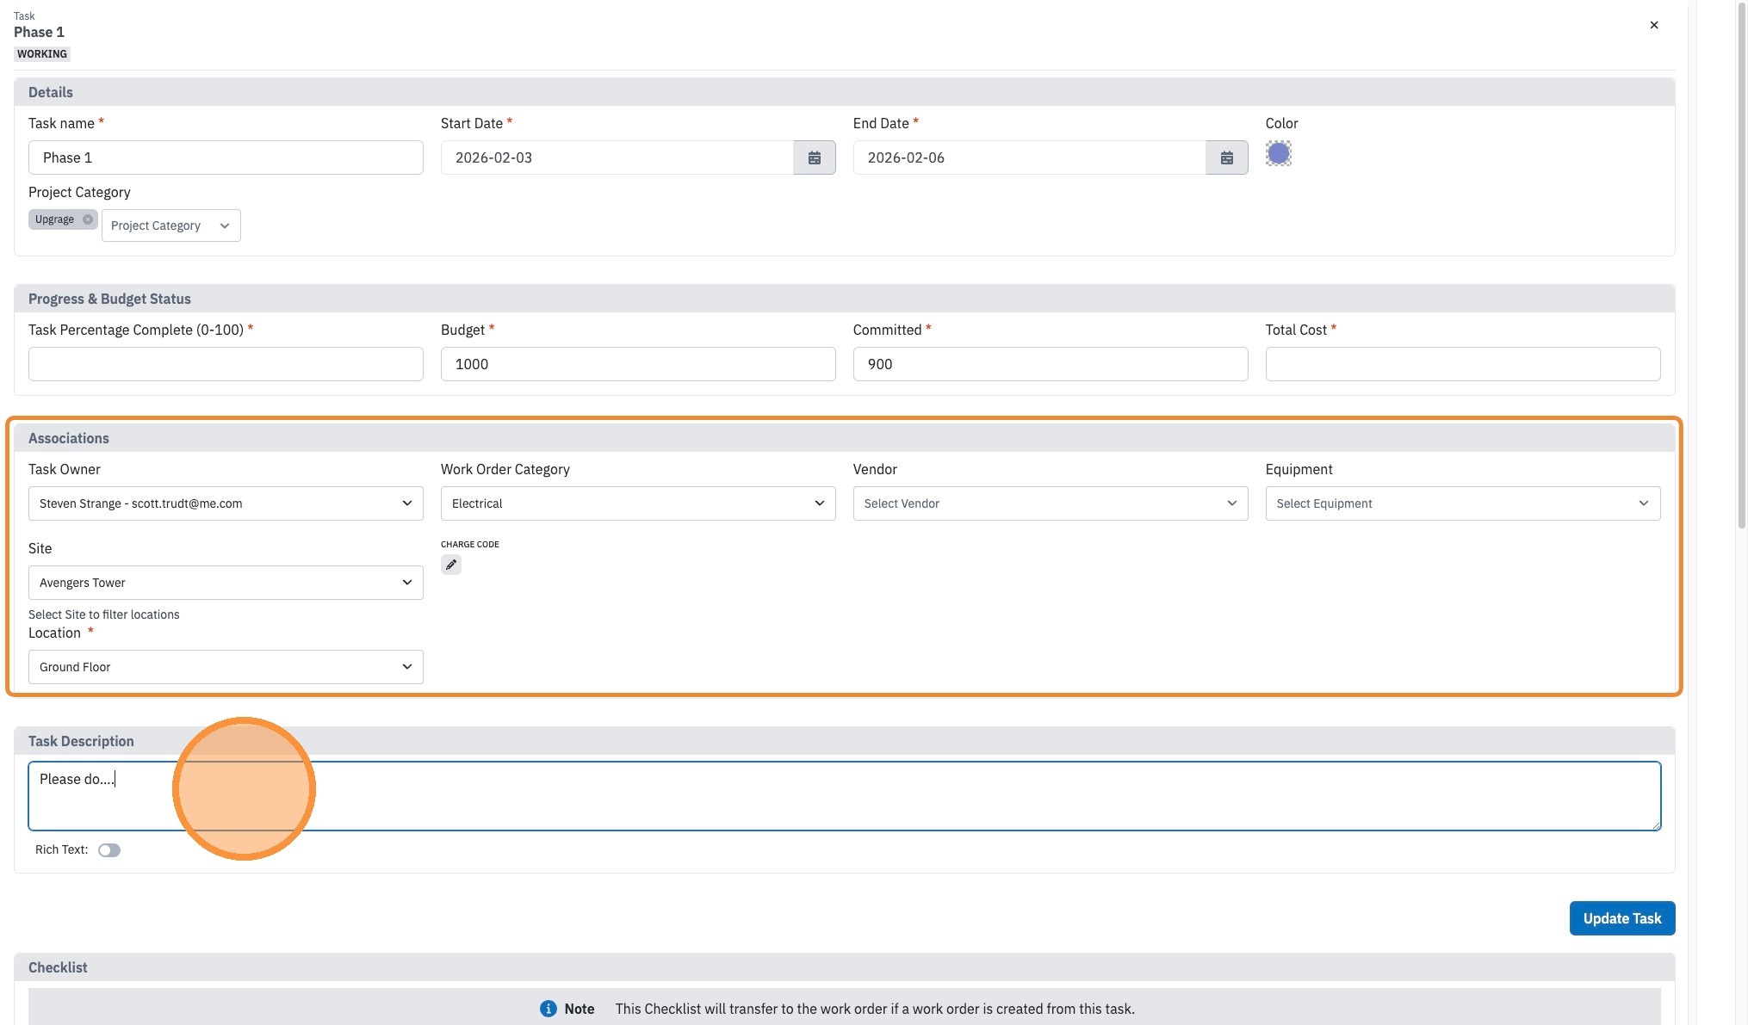1748x1025 pixels.
Task: Click the Task Description section header
Action: pyautogui.click(x=844, y=741)
